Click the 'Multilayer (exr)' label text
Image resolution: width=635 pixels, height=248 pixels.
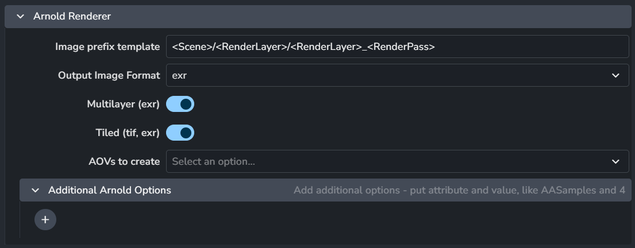tap(124, 104)
